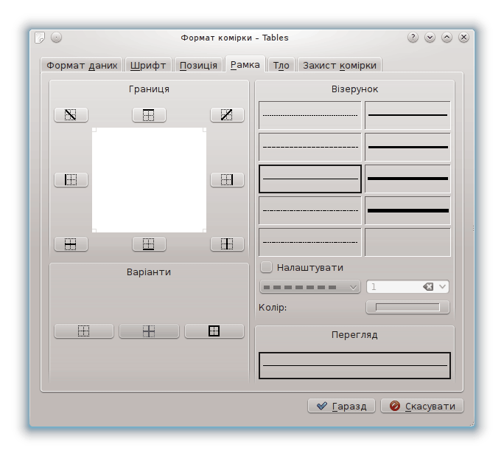The height and width of the screenshot is (456, 504).
Task: Apply the left border button
Action: coord(71,180)
